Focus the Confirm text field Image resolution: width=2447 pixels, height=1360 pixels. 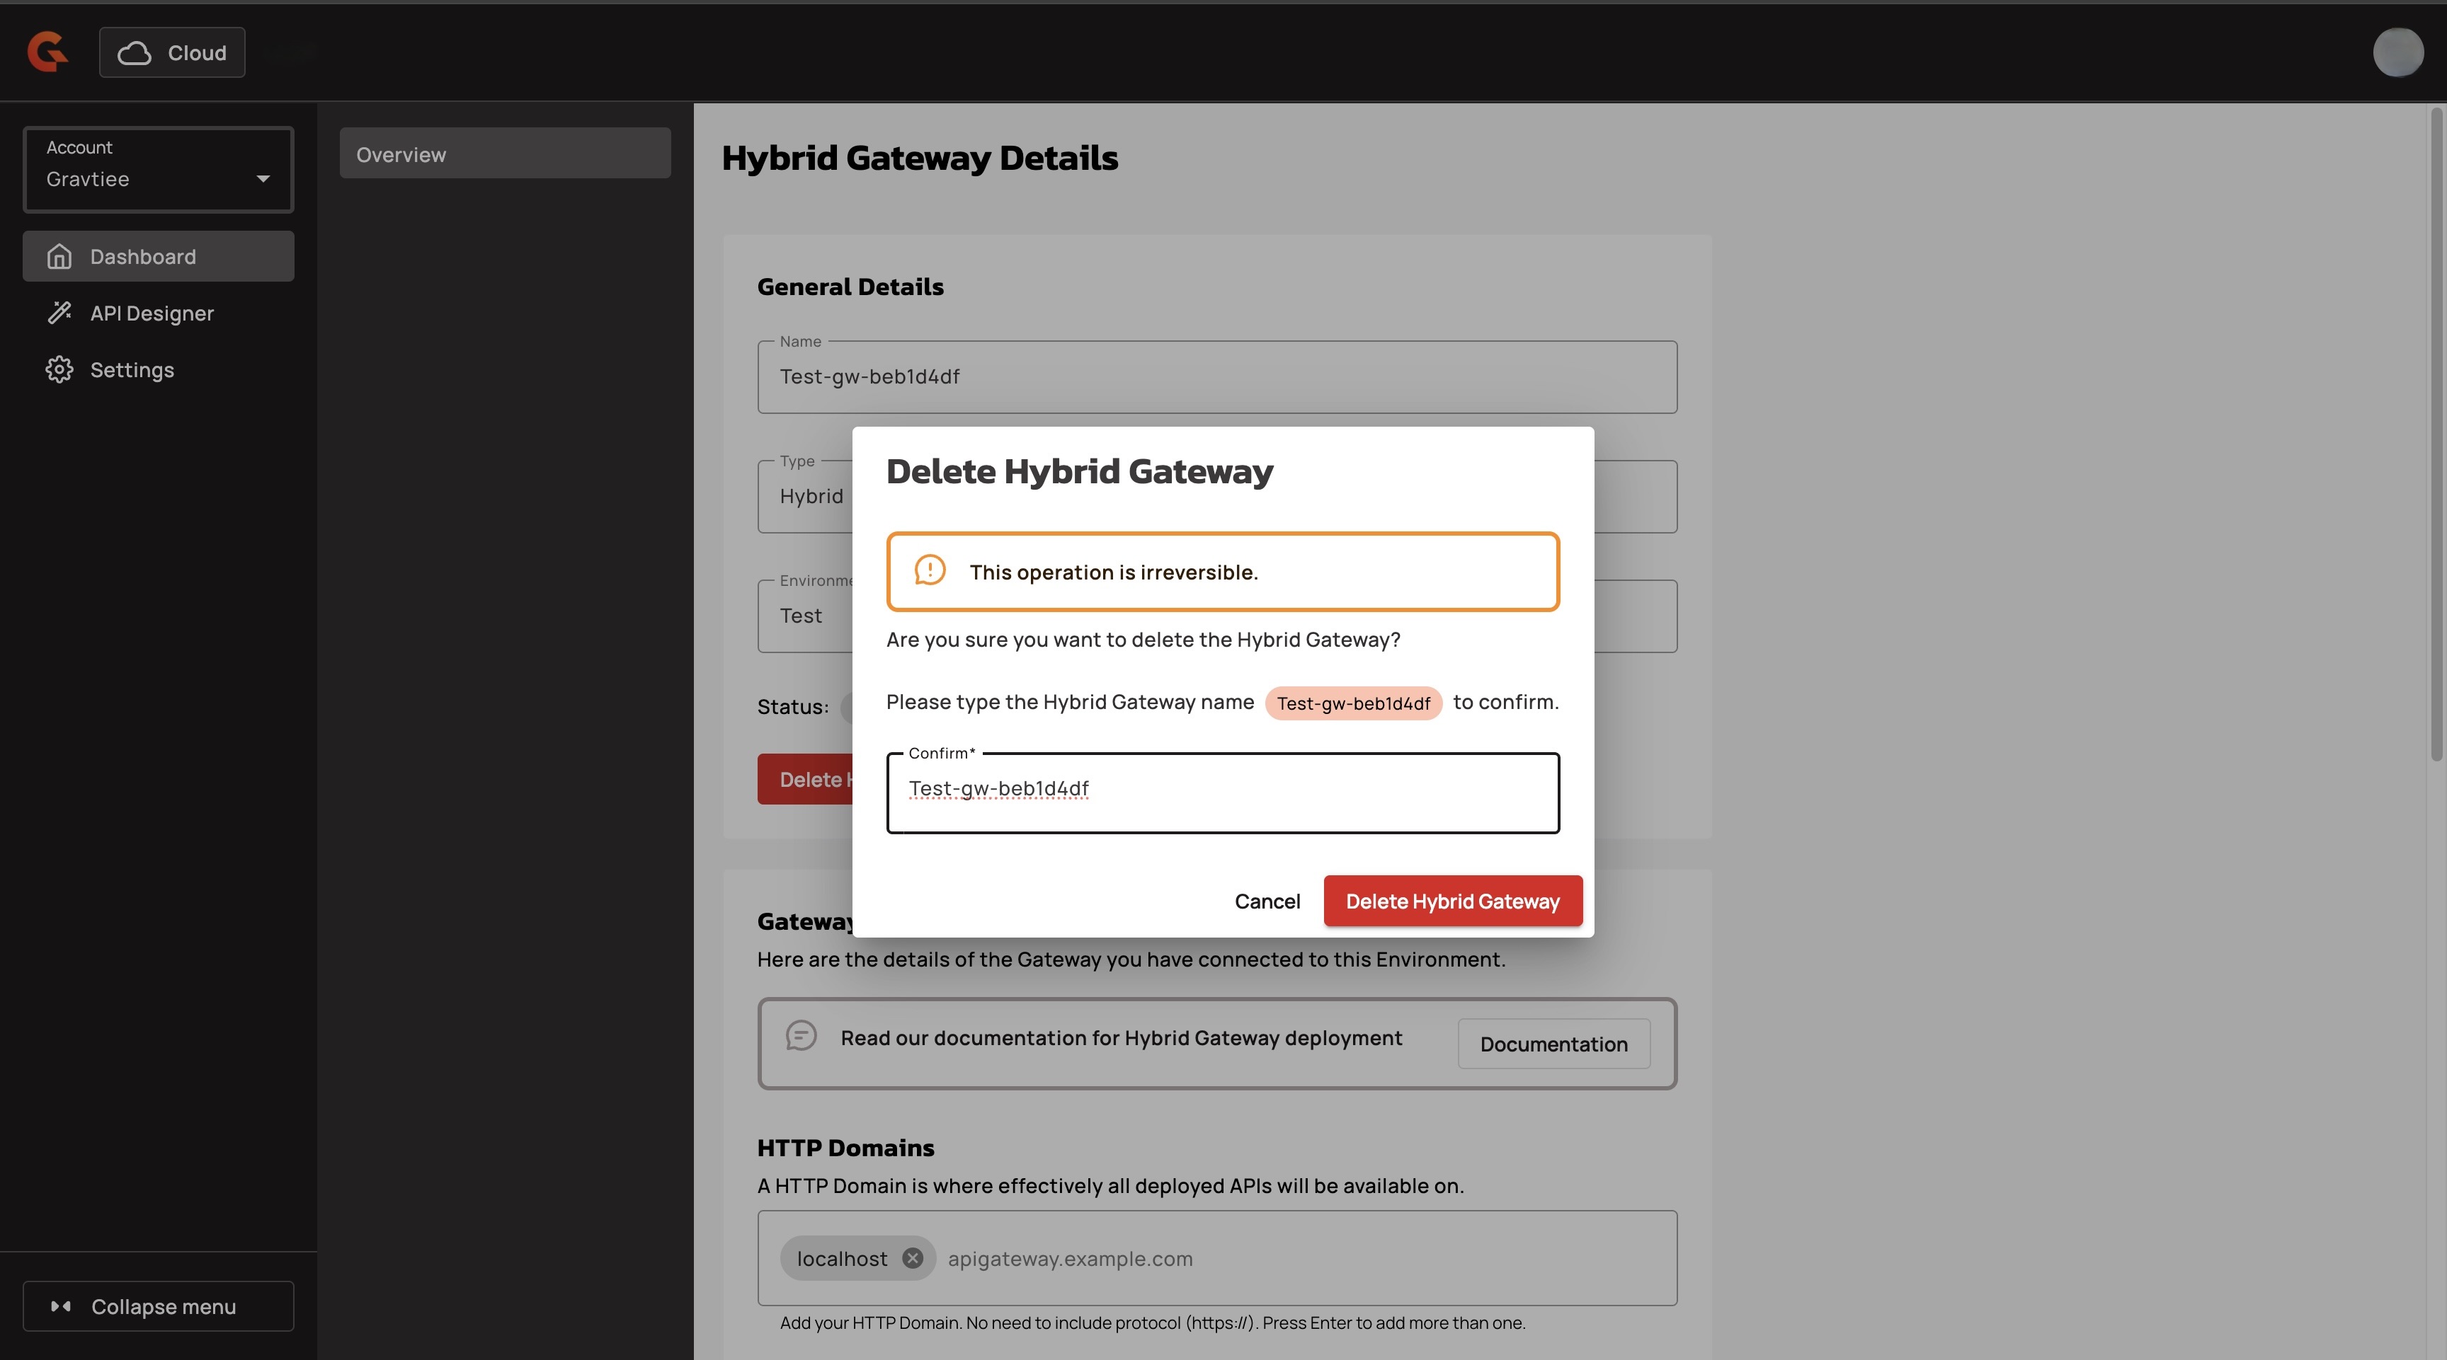click(1221, 793)
